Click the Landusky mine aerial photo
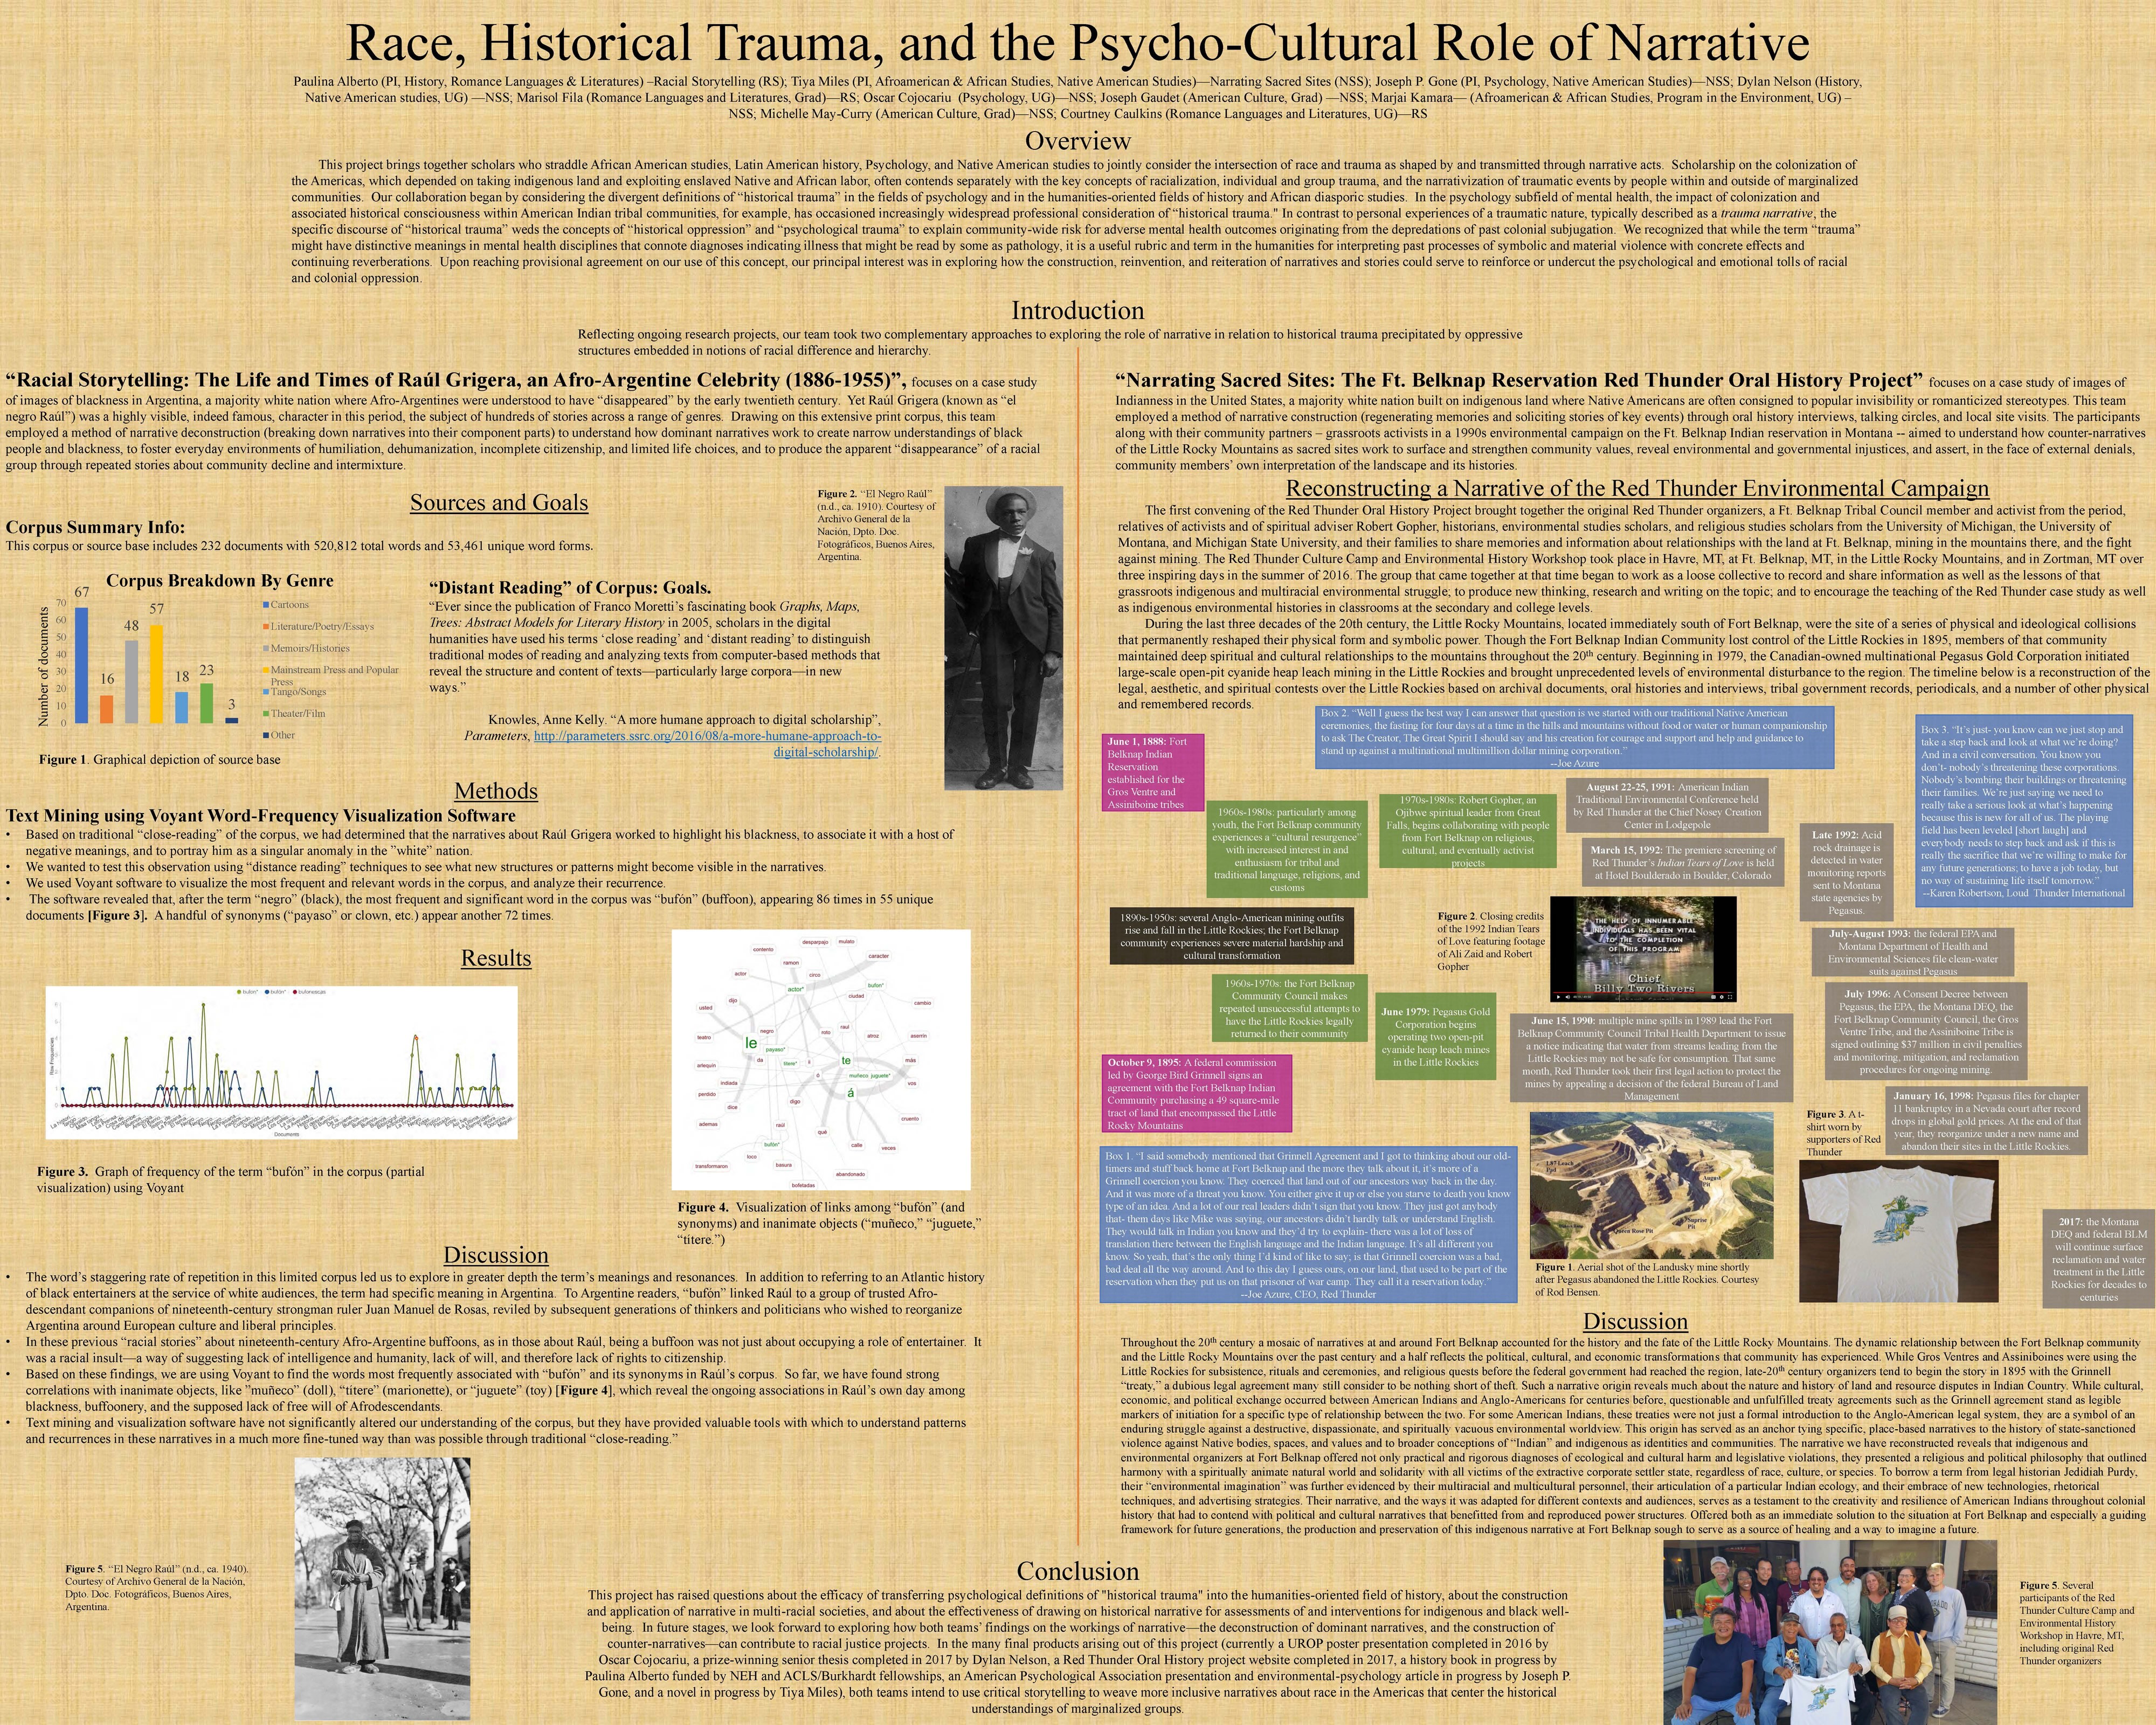Image resolution: width=2156 pixels, height=1725 pixels. 1651,1185
